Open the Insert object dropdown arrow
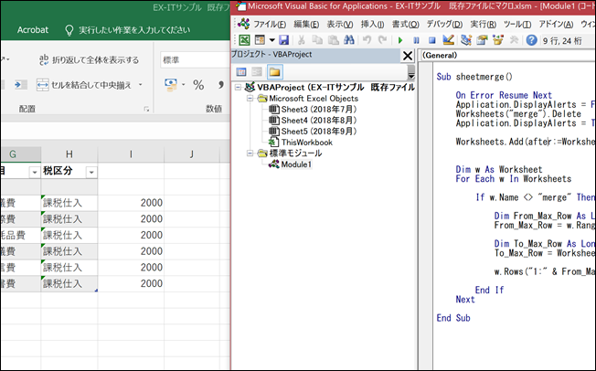Screen dimensions: 596x371 tap(271, 40)
